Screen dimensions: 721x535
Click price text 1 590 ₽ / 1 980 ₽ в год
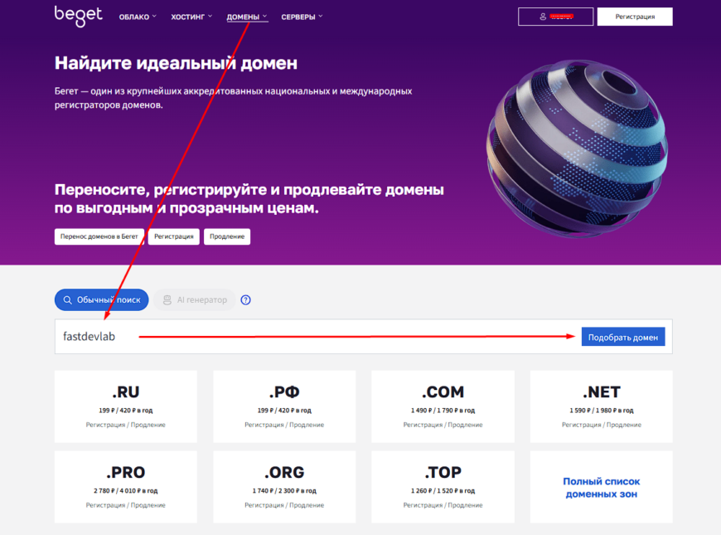(x=602, y=411)
